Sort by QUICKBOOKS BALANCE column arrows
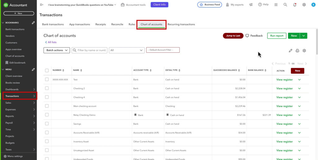318x160 pixels. click(239, 70)
